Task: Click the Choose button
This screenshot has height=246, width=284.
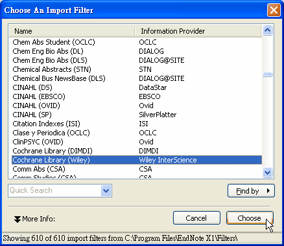Action: click(x=250, y=218)
